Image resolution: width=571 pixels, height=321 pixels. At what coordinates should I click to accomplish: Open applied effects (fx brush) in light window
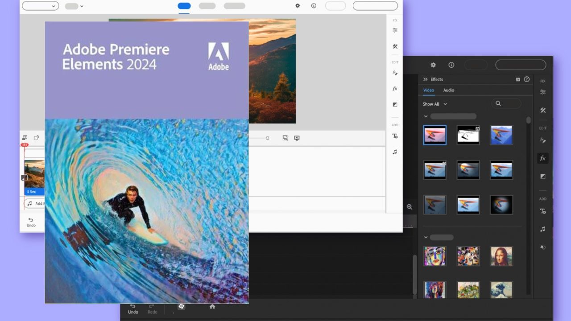click(395, 73)
